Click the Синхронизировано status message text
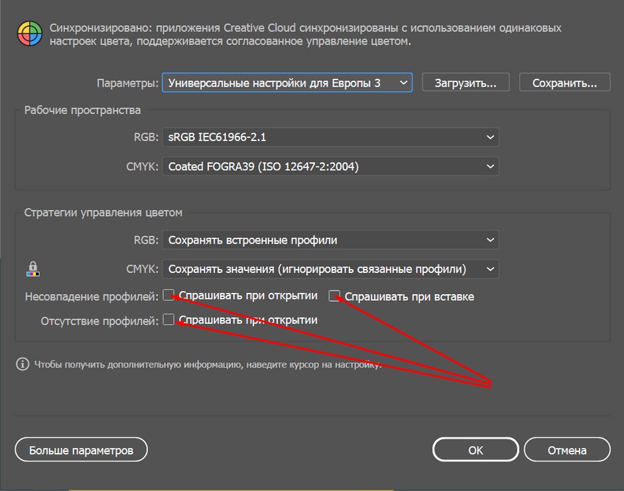The height and width of the screenshot is (491, 624). tap(305, 34)
